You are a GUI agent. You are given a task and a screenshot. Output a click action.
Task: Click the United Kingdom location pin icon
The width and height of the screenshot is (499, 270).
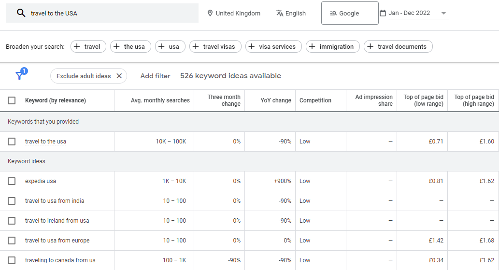(x=210, y=13)
